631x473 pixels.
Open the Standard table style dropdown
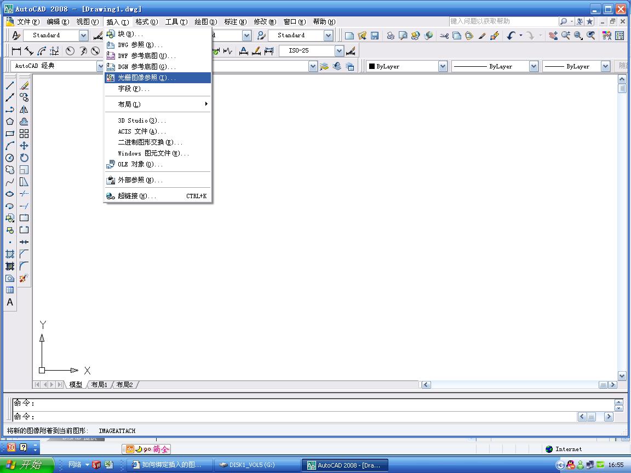(329, 36)
